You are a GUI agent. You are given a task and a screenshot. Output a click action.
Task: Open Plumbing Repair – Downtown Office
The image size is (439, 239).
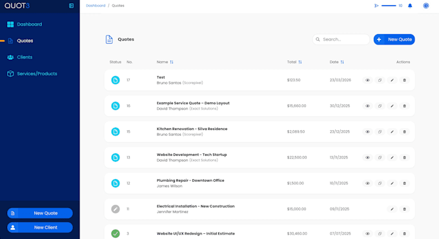[x=190, y=180]
